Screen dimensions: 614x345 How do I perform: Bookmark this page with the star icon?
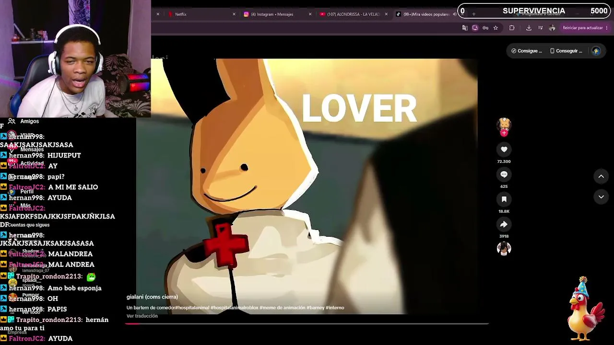point(496,28)
